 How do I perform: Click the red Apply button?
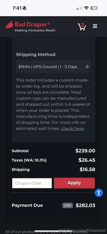[74, 183]
